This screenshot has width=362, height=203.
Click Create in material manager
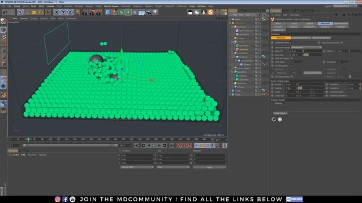point(15,155)
